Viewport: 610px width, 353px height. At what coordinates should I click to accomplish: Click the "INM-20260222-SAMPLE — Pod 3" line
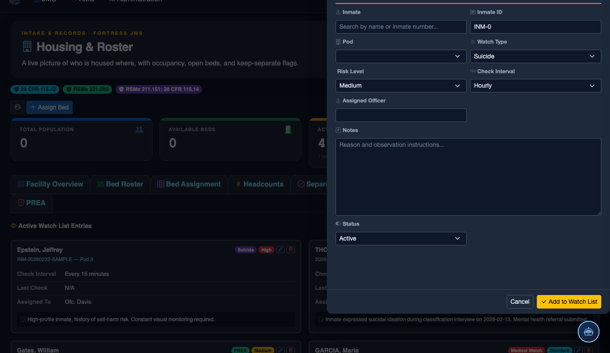[55, 259]
